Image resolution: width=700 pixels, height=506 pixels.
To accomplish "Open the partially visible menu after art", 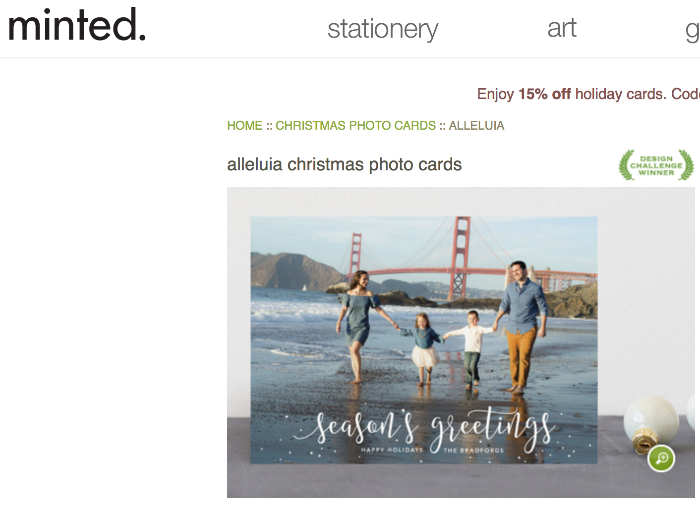I will pos(692,30).
